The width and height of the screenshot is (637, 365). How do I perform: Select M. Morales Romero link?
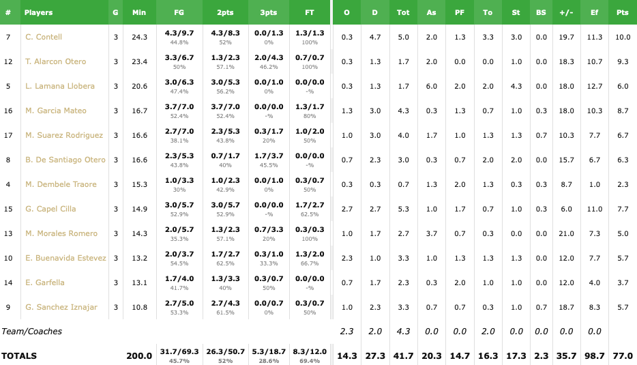click(x=61, y=233)
